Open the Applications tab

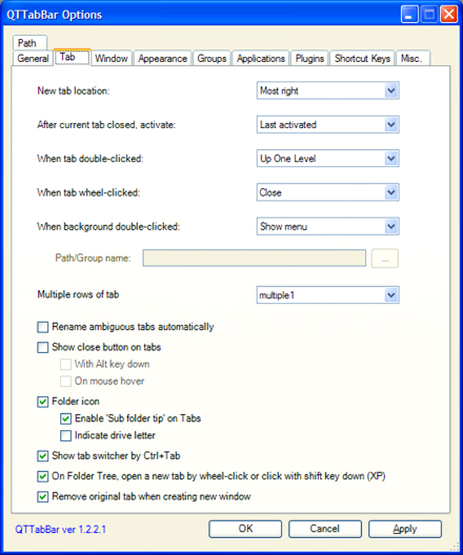[261, 59]
